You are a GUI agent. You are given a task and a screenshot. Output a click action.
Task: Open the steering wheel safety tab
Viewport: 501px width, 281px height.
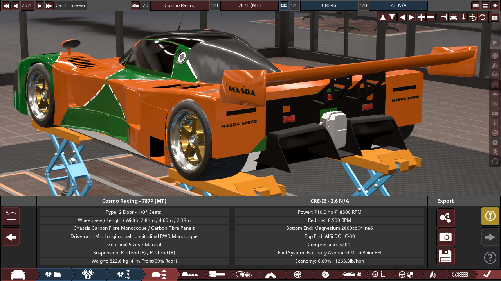coord(405,274)
